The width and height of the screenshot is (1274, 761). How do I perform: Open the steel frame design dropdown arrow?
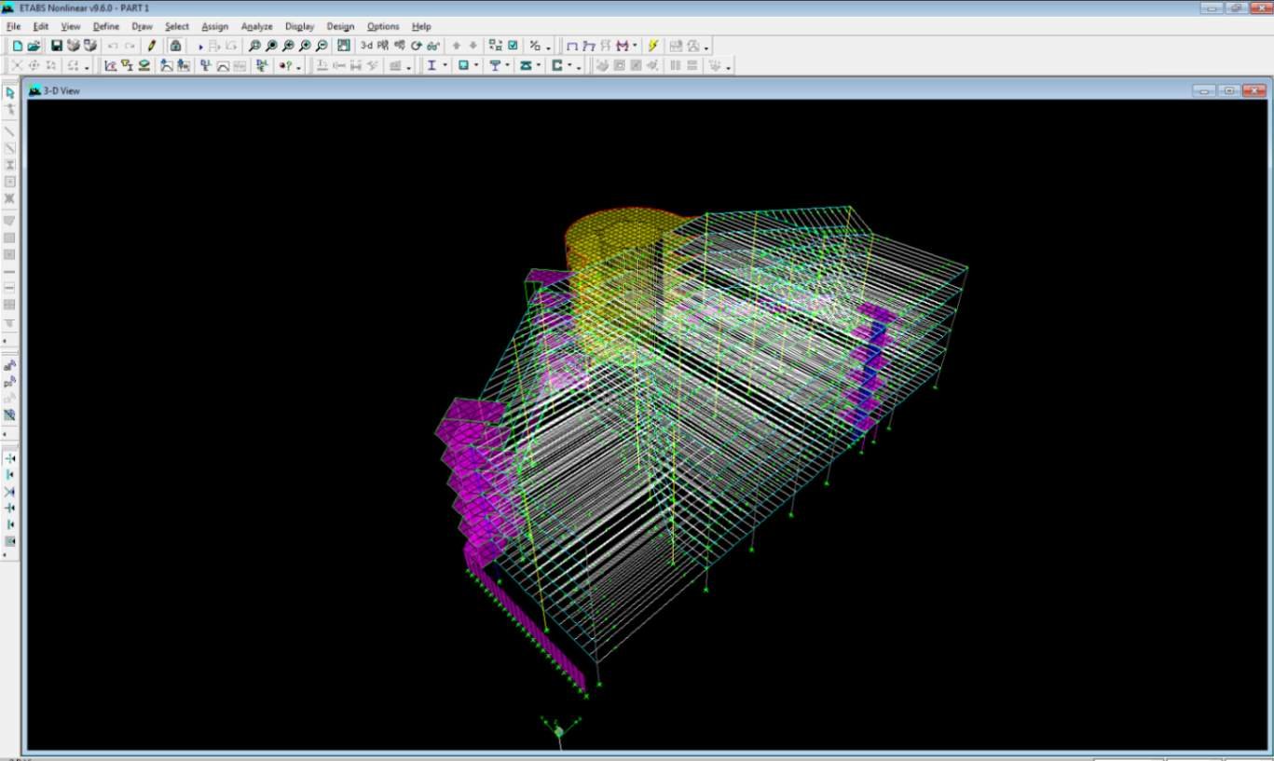pyautogui.click(x=445, y=66)
